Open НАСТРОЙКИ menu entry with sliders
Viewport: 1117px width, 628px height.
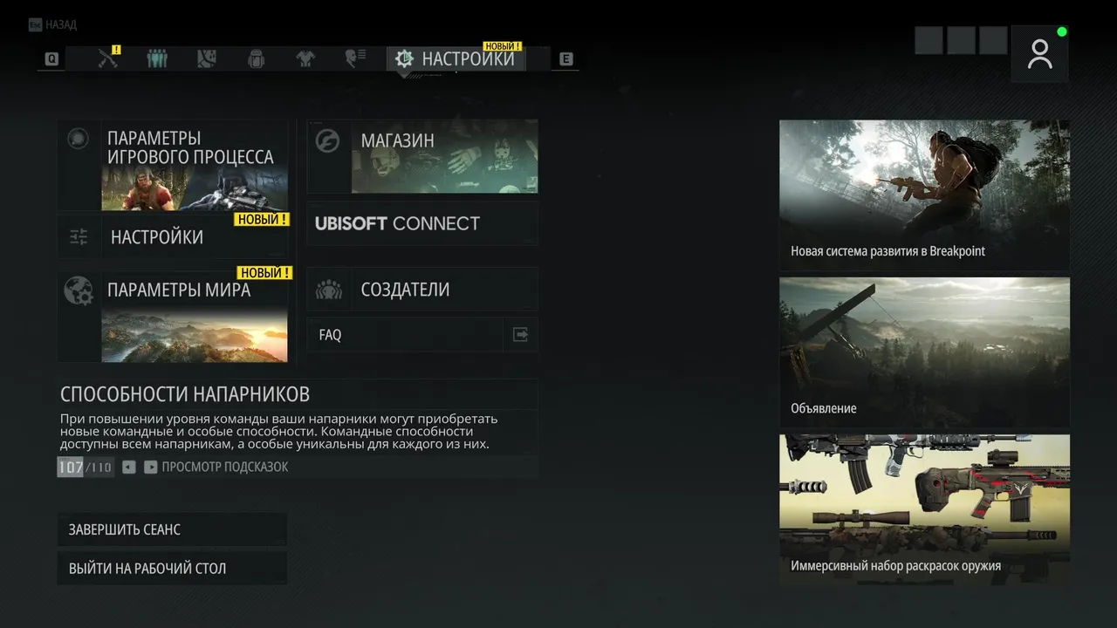pyautogui.click(x=173, y=236)
